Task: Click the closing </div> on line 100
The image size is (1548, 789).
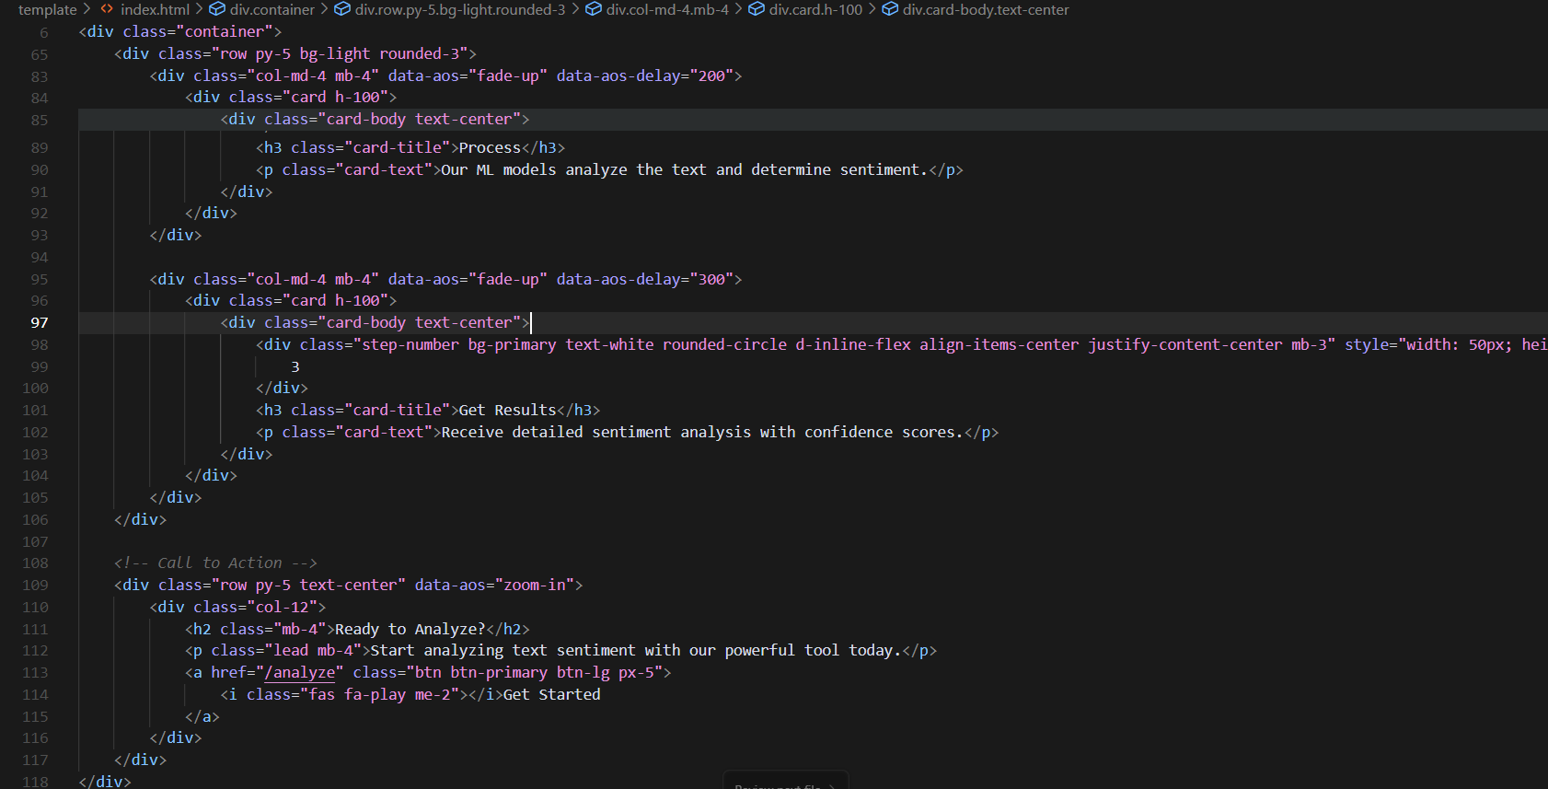Action: (x=282, y=388)
